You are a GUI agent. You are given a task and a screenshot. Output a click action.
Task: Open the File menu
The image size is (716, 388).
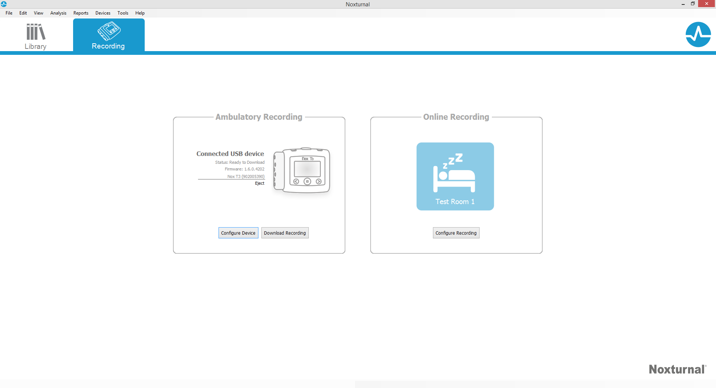click(9, 13)
